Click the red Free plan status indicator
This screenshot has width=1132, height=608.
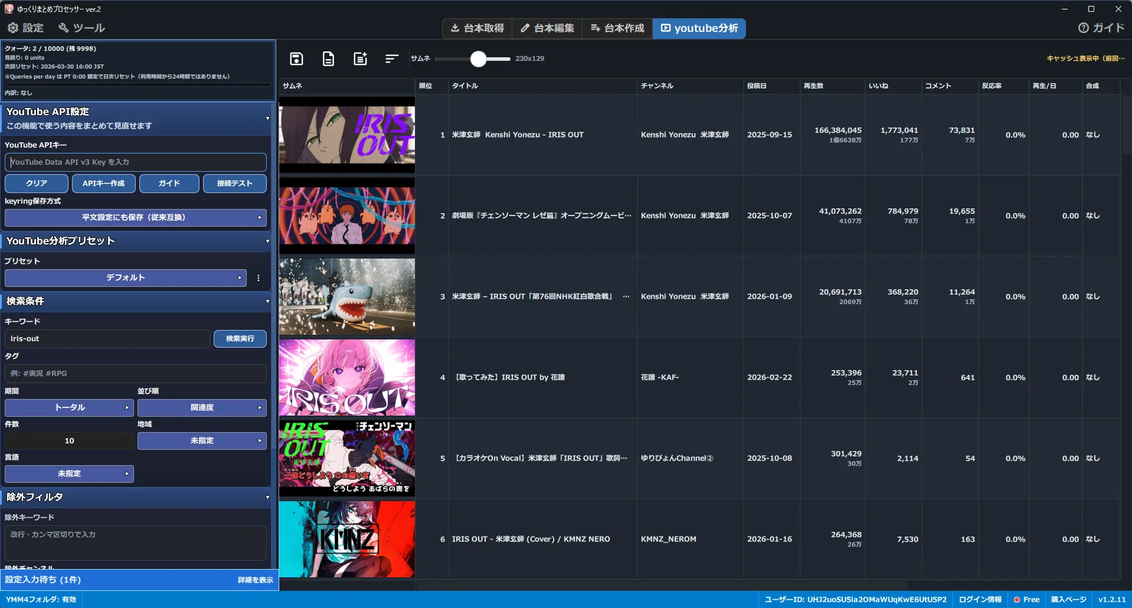1026,600
